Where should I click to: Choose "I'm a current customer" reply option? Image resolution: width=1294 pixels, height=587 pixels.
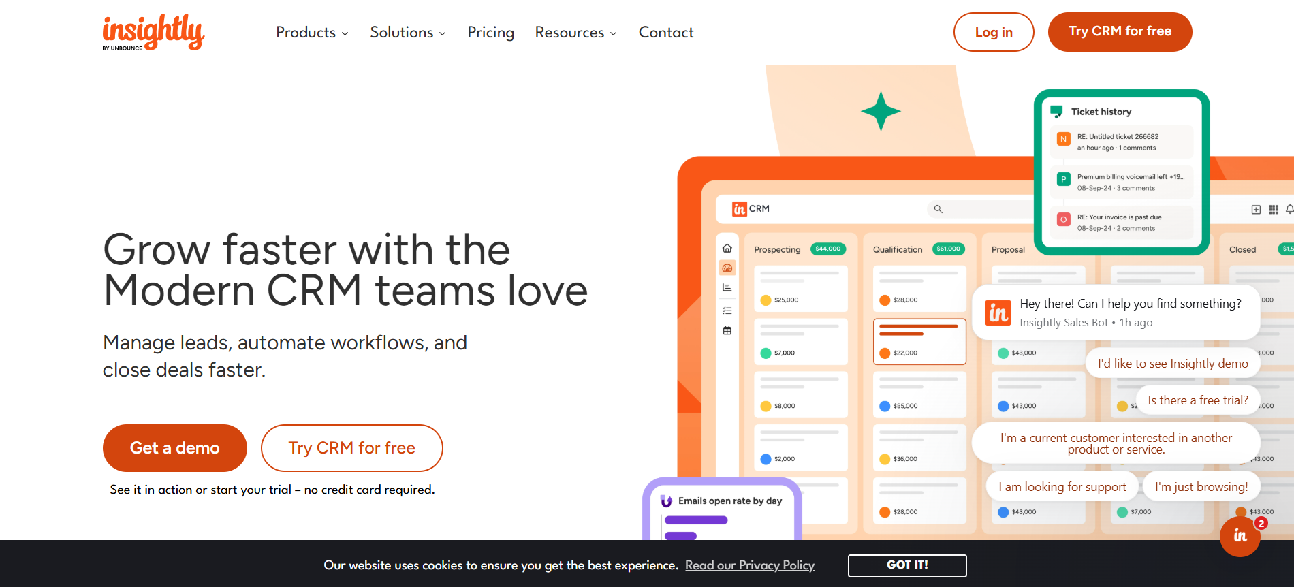click(x=1116, y=443)
